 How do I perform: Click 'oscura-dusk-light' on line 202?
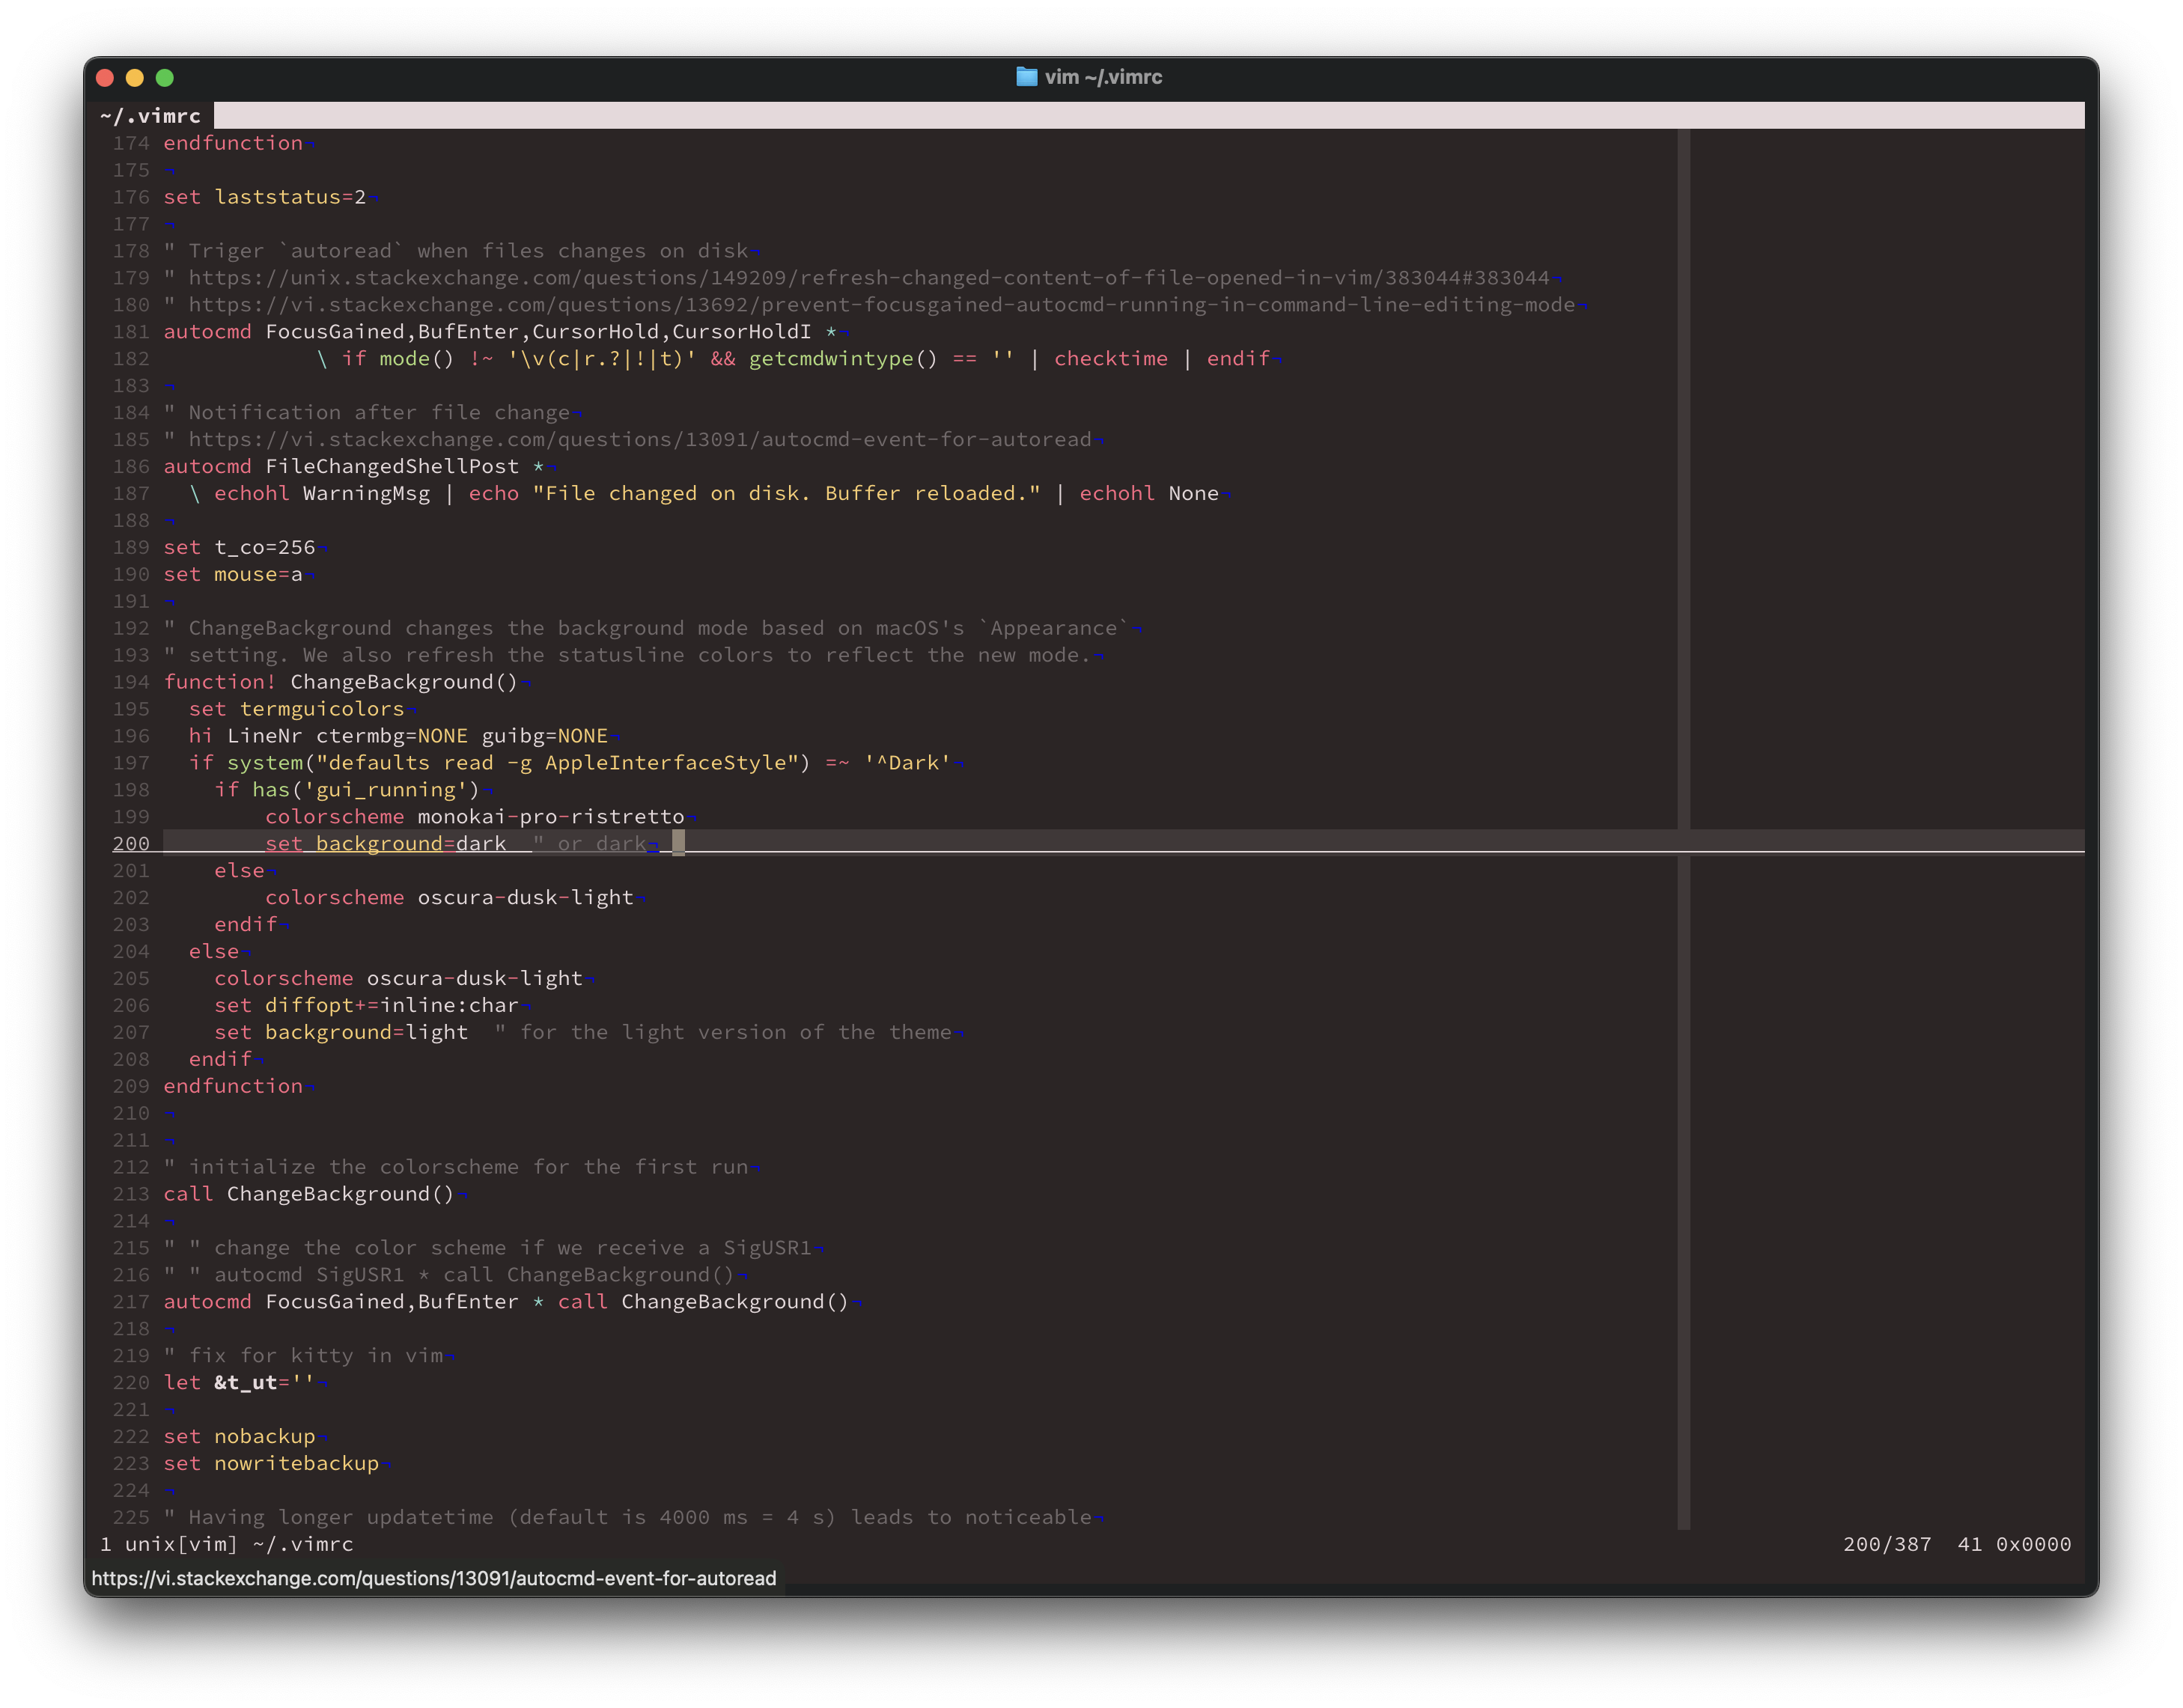525,898
